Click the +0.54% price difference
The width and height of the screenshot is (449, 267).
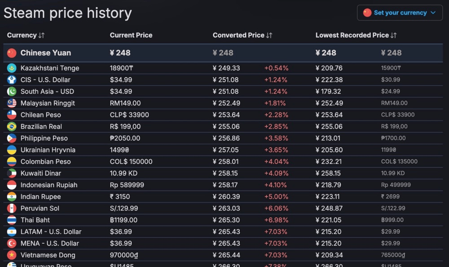coord(276,68)
